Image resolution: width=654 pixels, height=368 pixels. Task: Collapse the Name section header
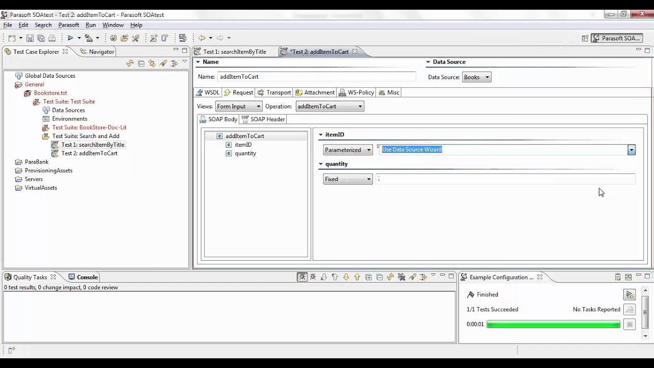pos(199,62)
